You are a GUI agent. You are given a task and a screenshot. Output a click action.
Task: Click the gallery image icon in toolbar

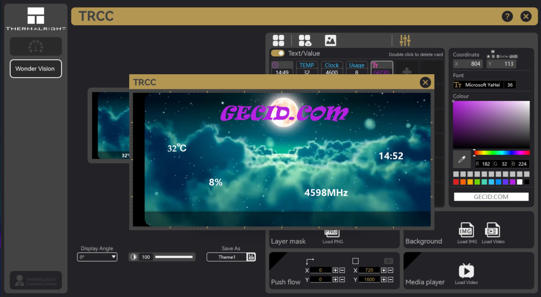[330, 40]
